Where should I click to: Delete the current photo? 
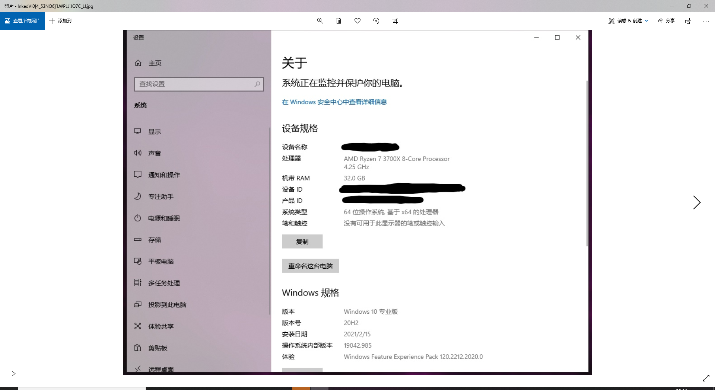(339, 21)
